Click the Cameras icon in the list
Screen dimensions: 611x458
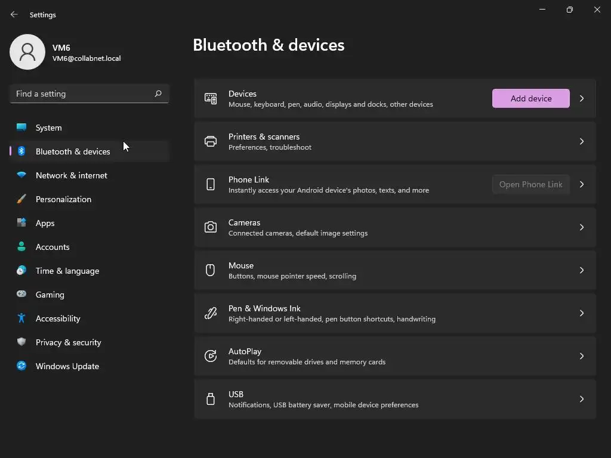pos(211,227)
